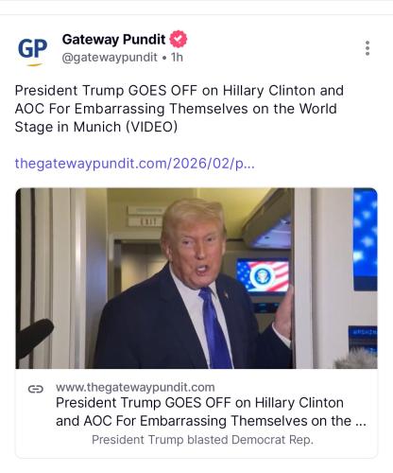Click the presidential seal screen in the photo
This screenshot has height=473, width=393.
(263, 276)
